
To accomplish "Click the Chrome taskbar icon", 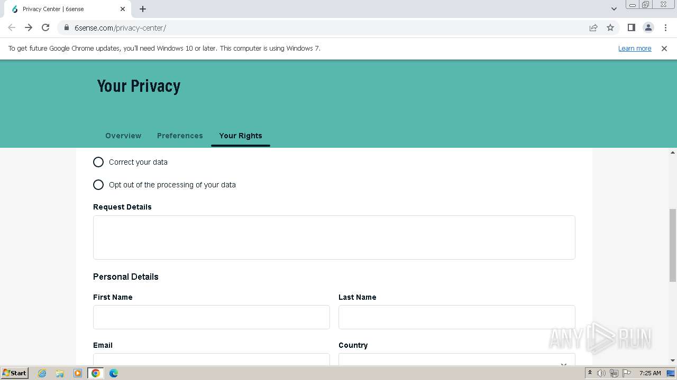I will (96, 373).
